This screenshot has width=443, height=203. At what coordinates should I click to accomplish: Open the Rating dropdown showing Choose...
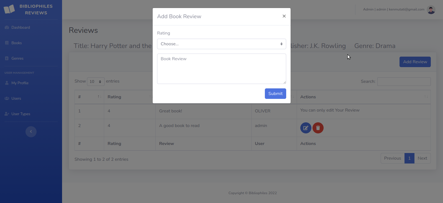222,44
